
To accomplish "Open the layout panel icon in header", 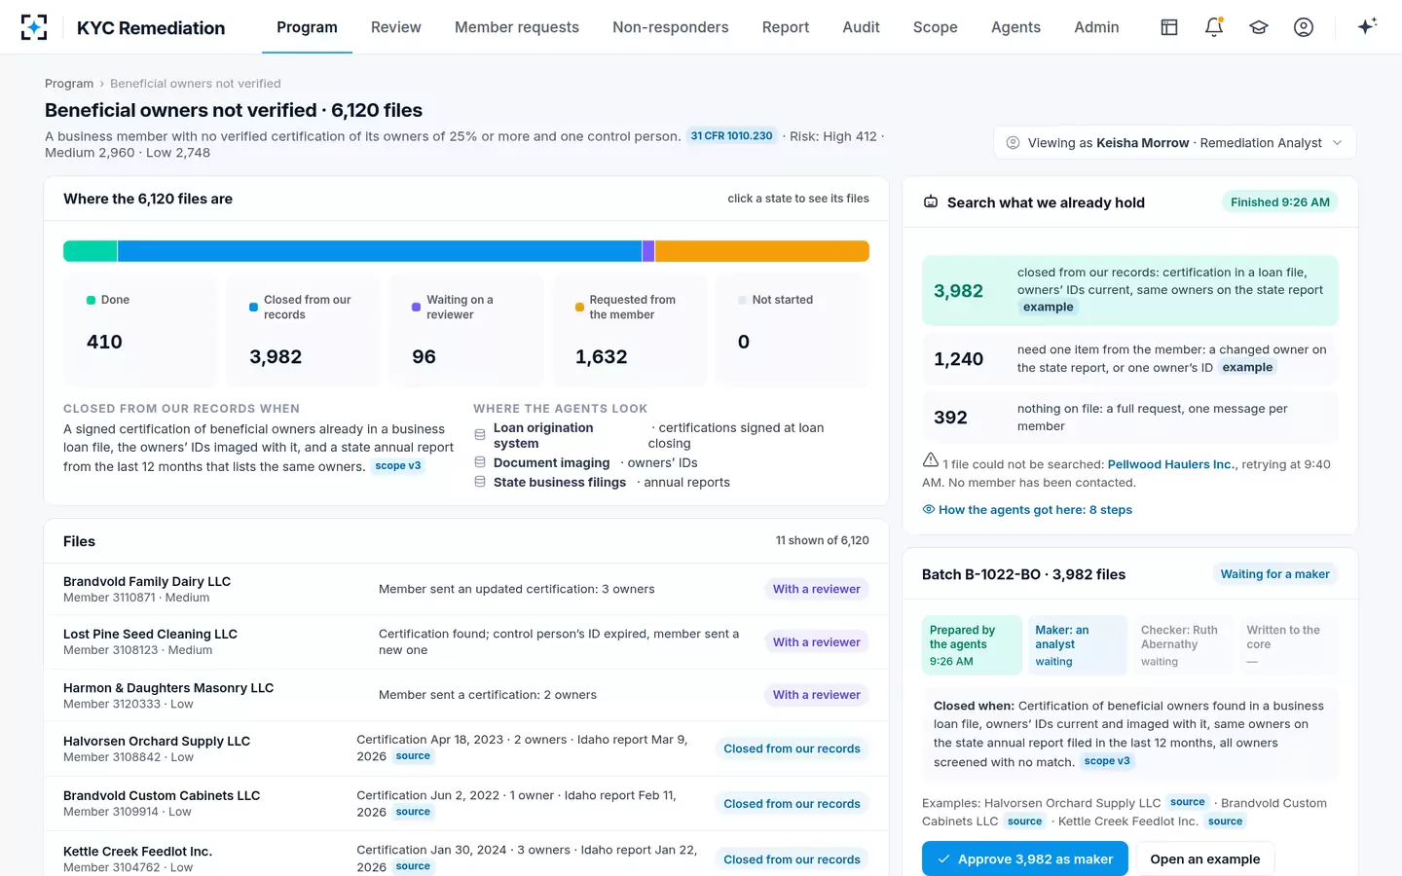I will click(x=1169, y=27).
